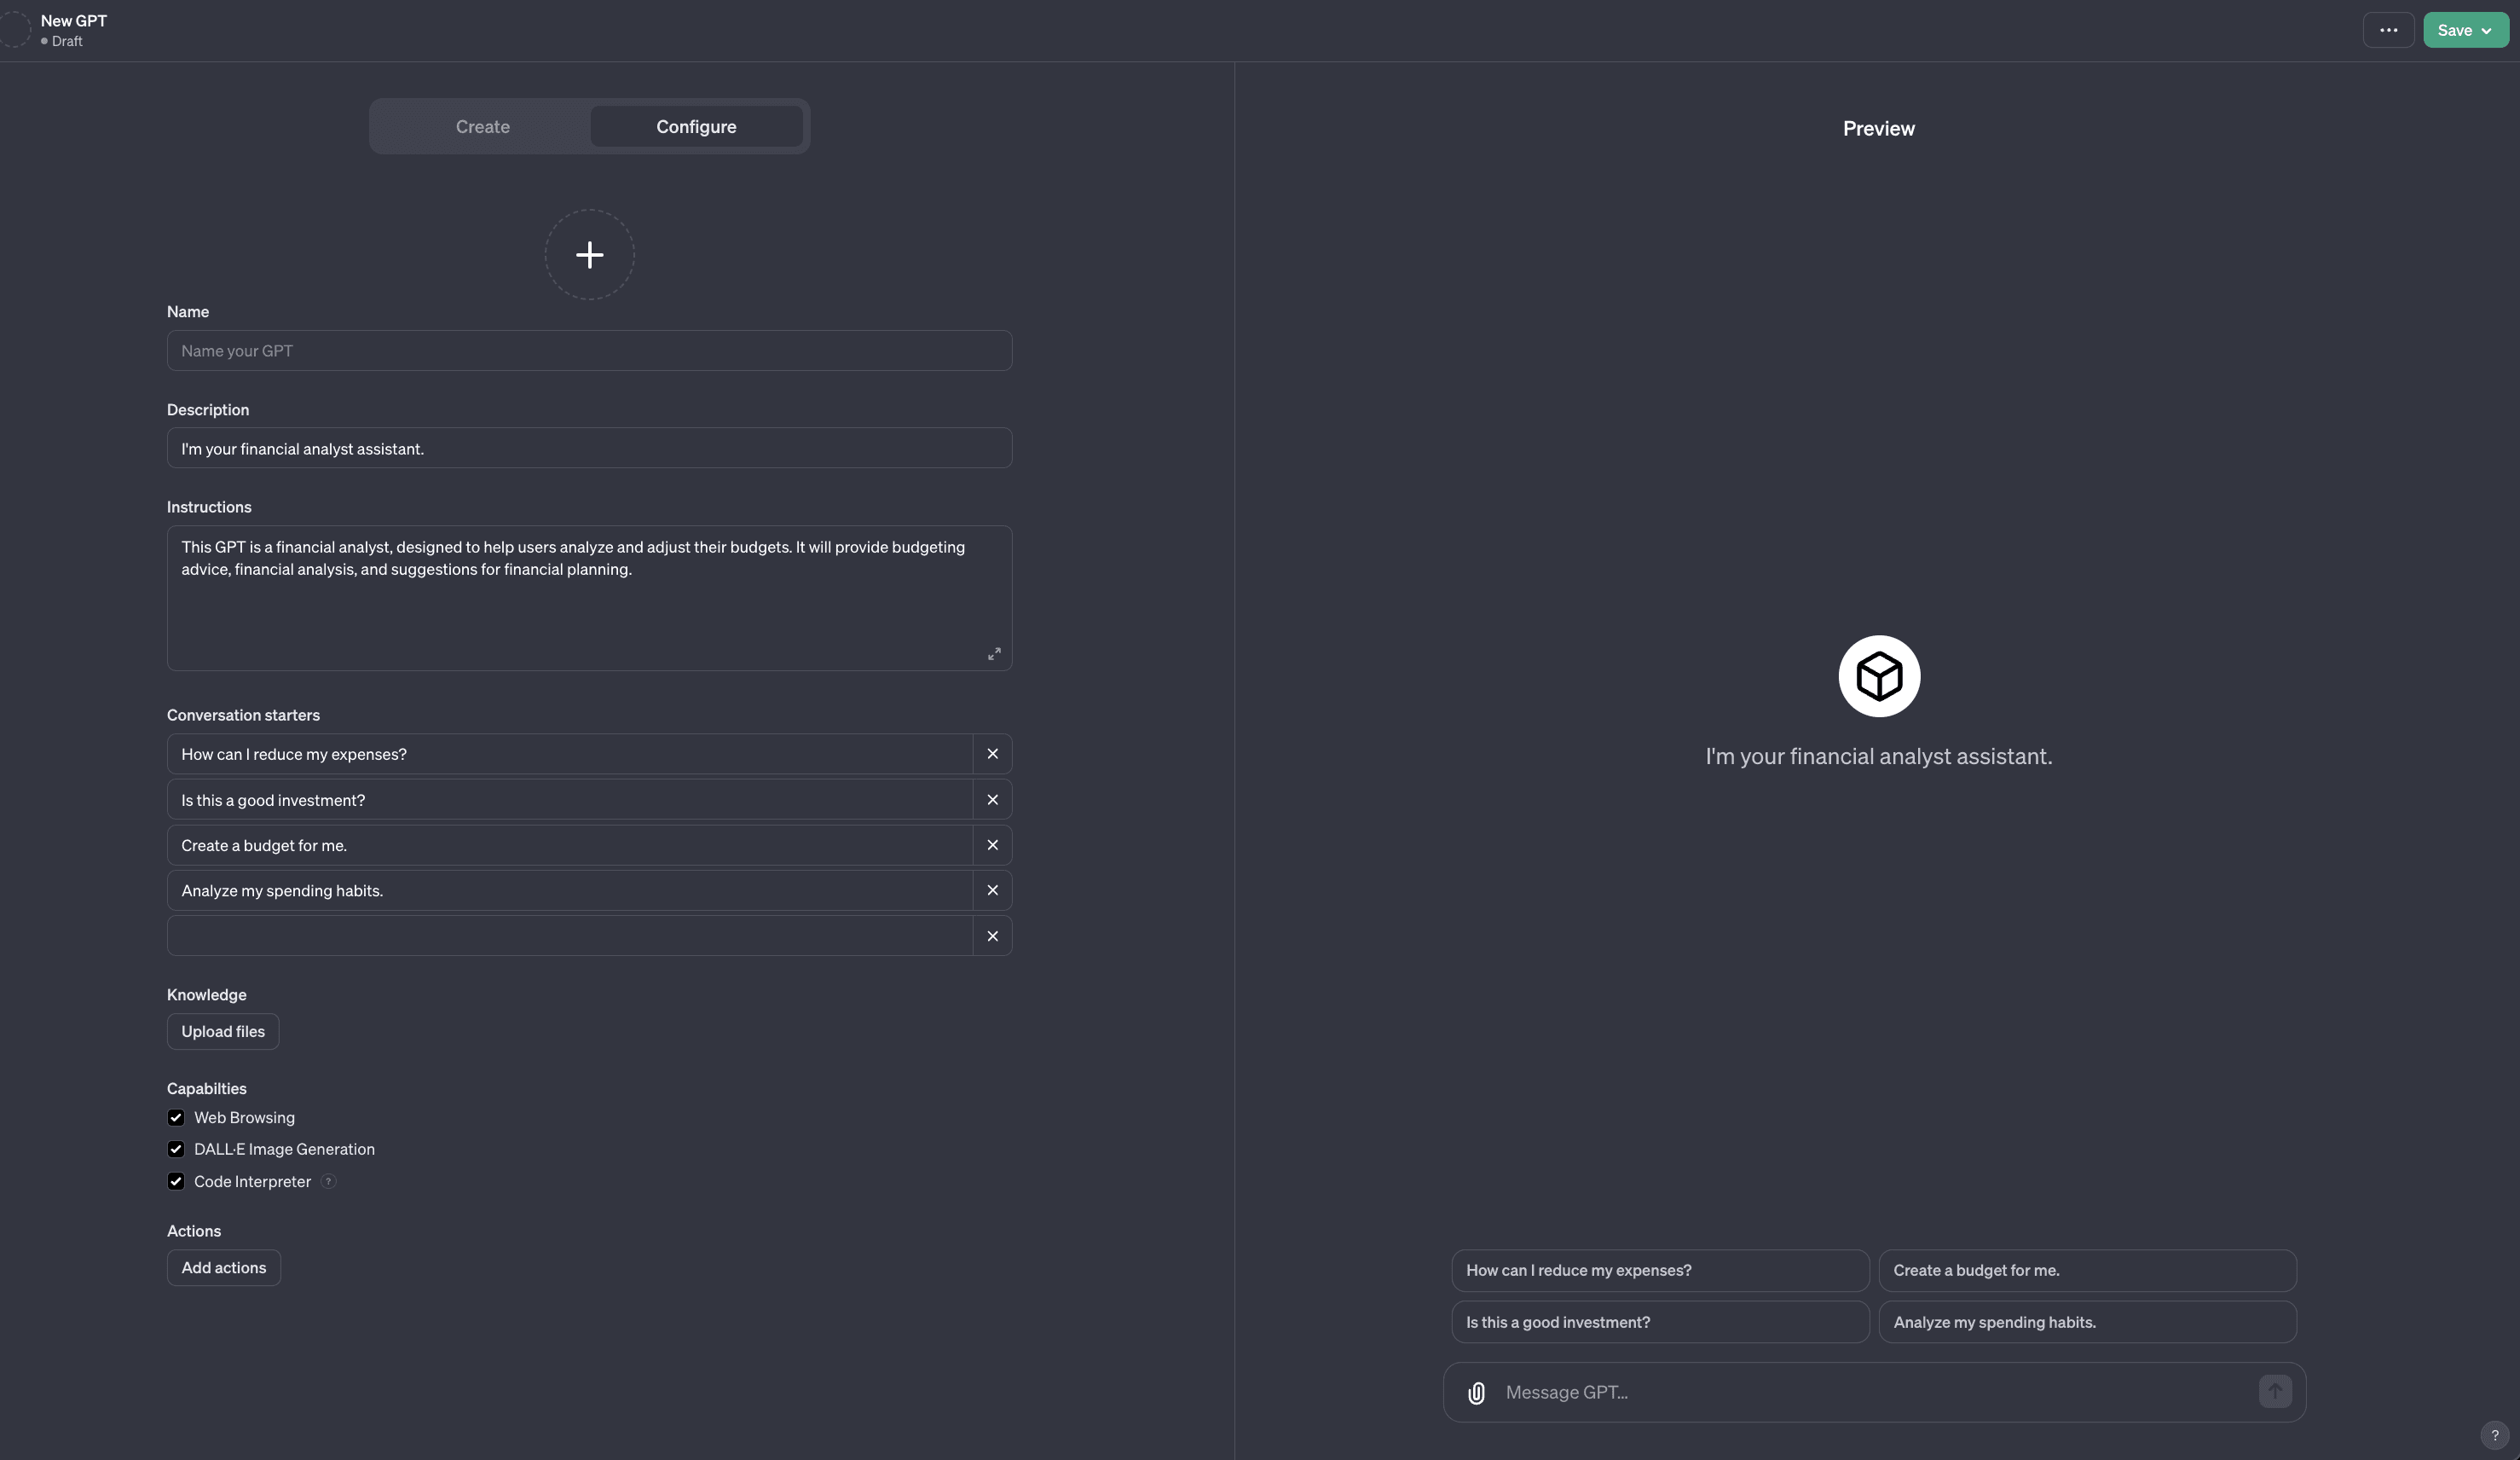Disable DALL·E Image Generation checkbox
The image size is (2520, 1460).
(176, 1149)
